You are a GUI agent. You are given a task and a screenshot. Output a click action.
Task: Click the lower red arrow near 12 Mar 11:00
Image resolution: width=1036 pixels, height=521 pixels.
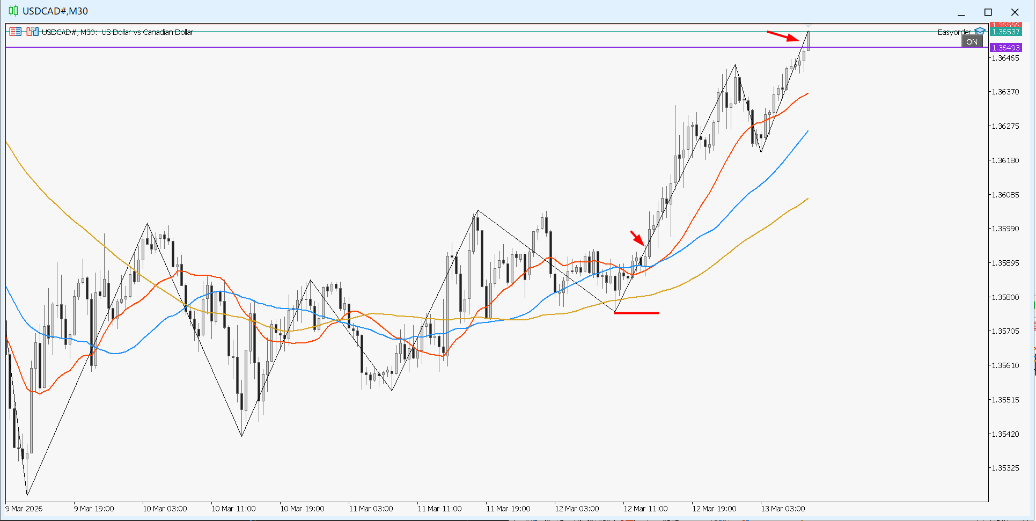pyautogui.click(x=637, y=238)
